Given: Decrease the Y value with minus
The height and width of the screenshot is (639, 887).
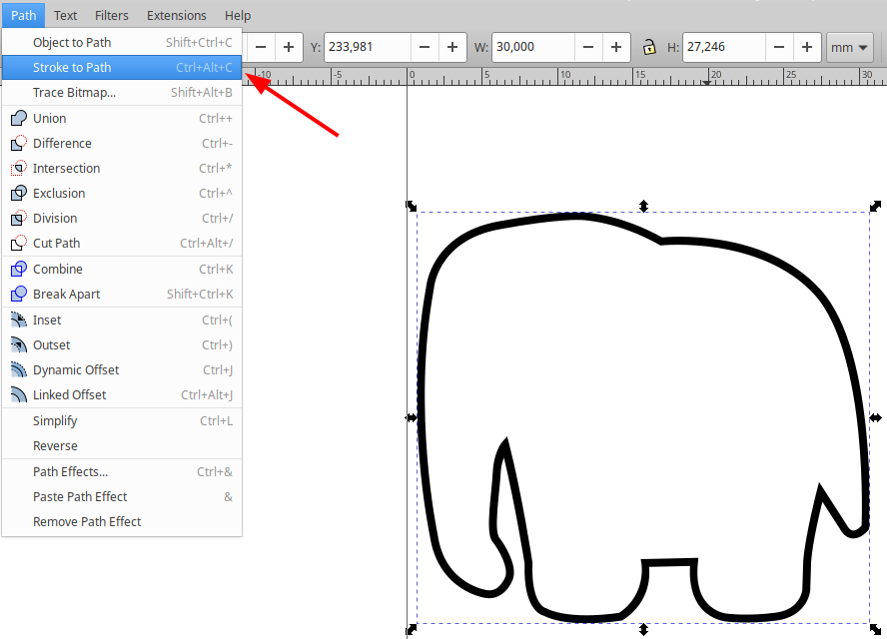Looking at the screenshot, I should pos(425,47).
